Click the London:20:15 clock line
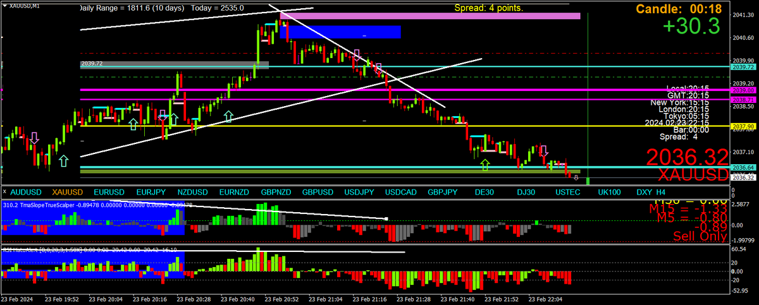 coord(685,109)
